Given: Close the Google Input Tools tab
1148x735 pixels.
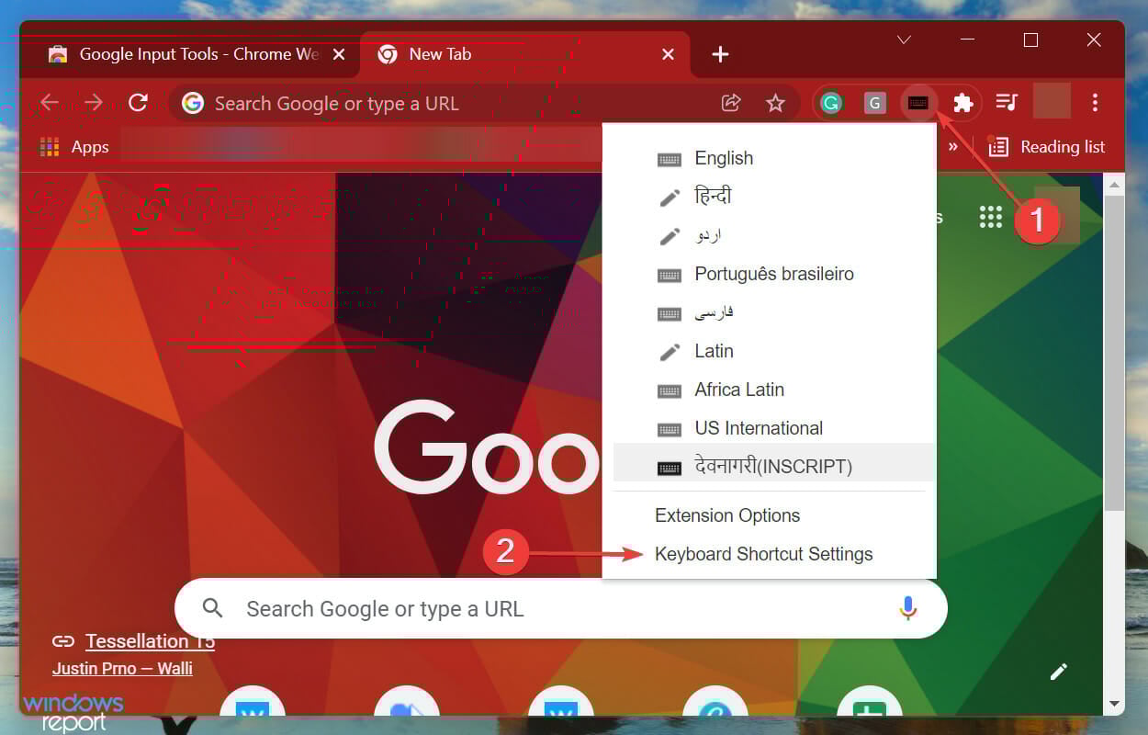Looking at the screenshot, I should (x=339, y=55).
